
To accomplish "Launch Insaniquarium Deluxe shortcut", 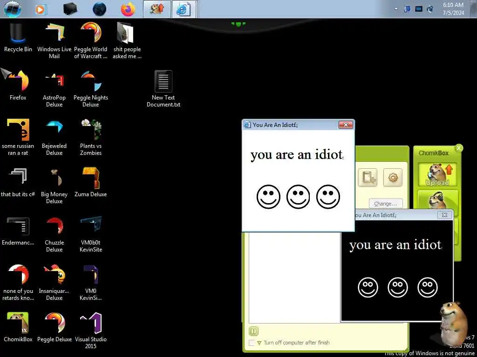I will point(54,282).
